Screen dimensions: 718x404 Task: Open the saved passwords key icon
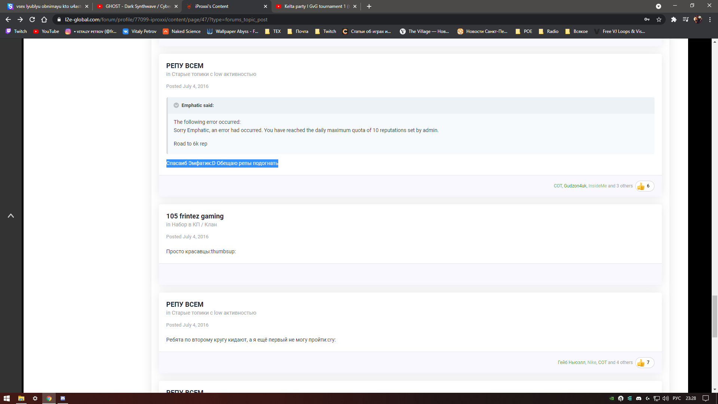(x=647, y=19)
